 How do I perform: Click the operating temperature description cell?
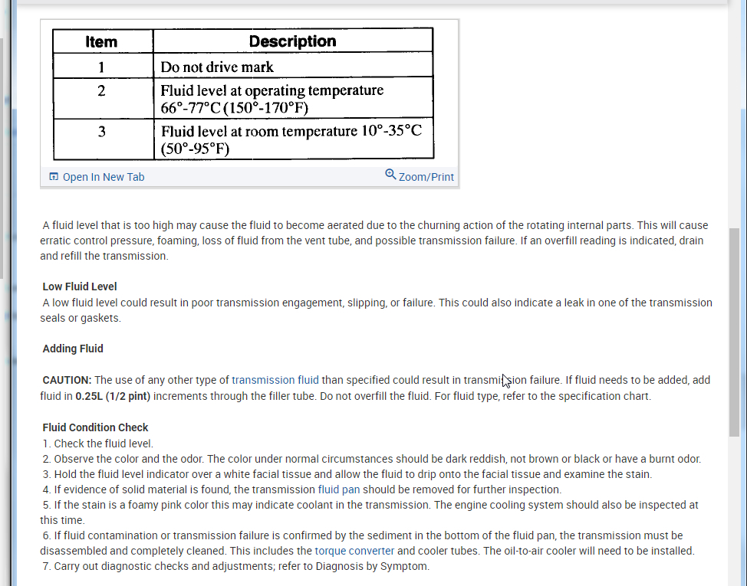point(293,99)
